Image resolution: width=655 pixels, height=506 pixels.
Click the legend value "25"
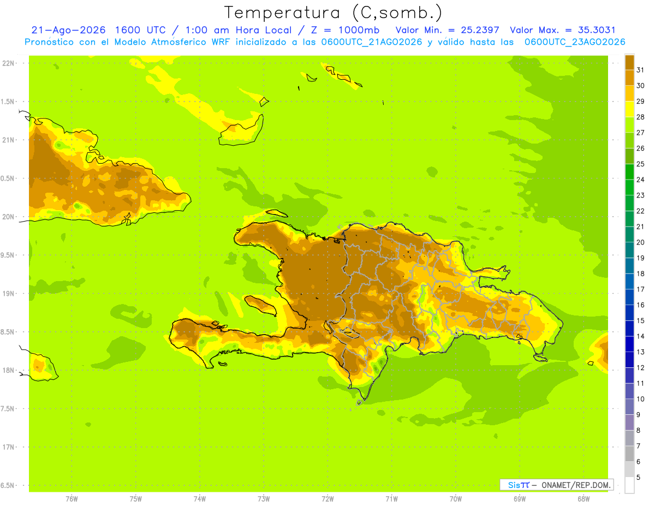coord(641,164)
